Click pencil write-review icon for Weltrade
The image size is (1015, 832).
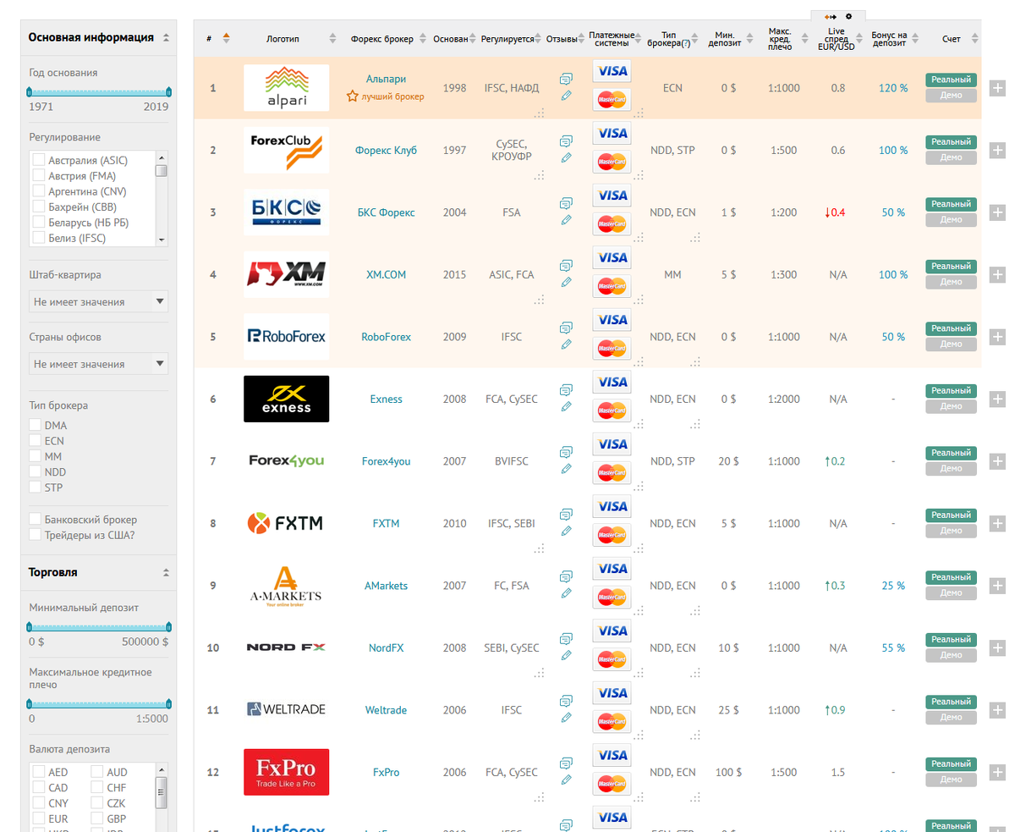[x=566, y=718]
